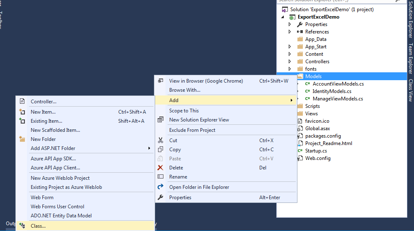Select Web Forms User Control
The width and height of the screenshot is (414, 231).
85,207
